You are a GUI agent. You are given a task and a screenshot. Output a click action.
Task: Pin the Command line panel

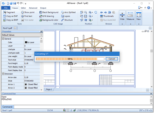click(x=151, y=94)
